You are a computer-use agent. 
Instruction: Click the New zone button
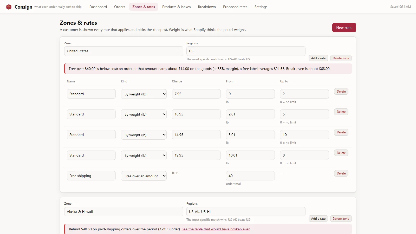(x=344, y=28)
